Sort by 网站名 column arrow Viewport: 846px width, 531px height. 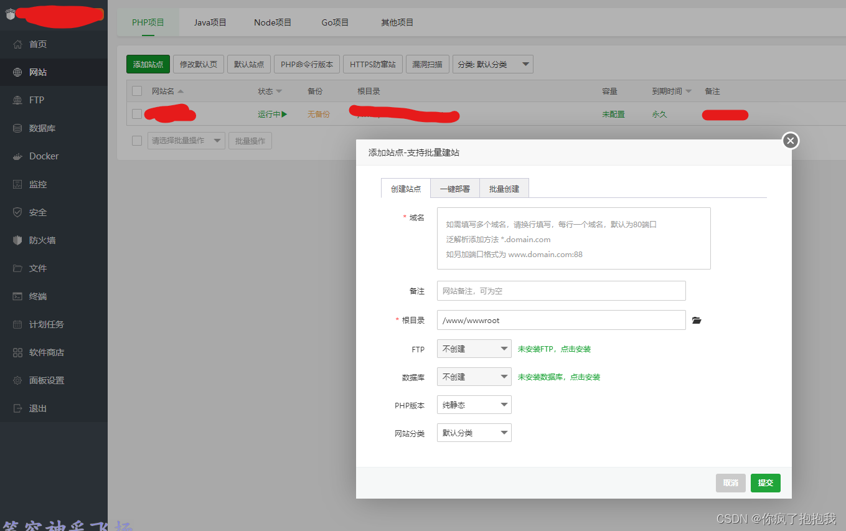tap(181, 92)
